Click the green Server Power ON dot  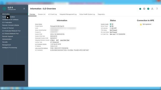click(110, 26)
